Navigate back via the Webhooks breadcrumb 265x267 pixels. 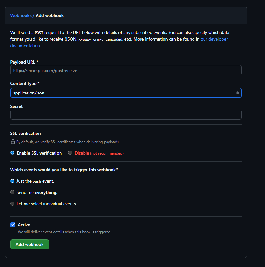21,15
